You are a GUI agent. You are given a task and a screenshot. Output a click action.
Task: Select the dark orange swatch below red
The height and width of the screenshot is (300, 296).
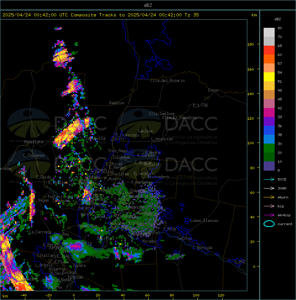pyautogui.click(x=269, y=59)
